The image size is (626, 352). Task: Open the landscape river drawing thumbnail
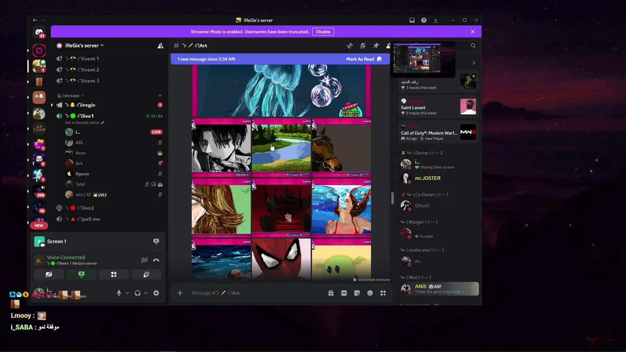(x=281, y=148)
